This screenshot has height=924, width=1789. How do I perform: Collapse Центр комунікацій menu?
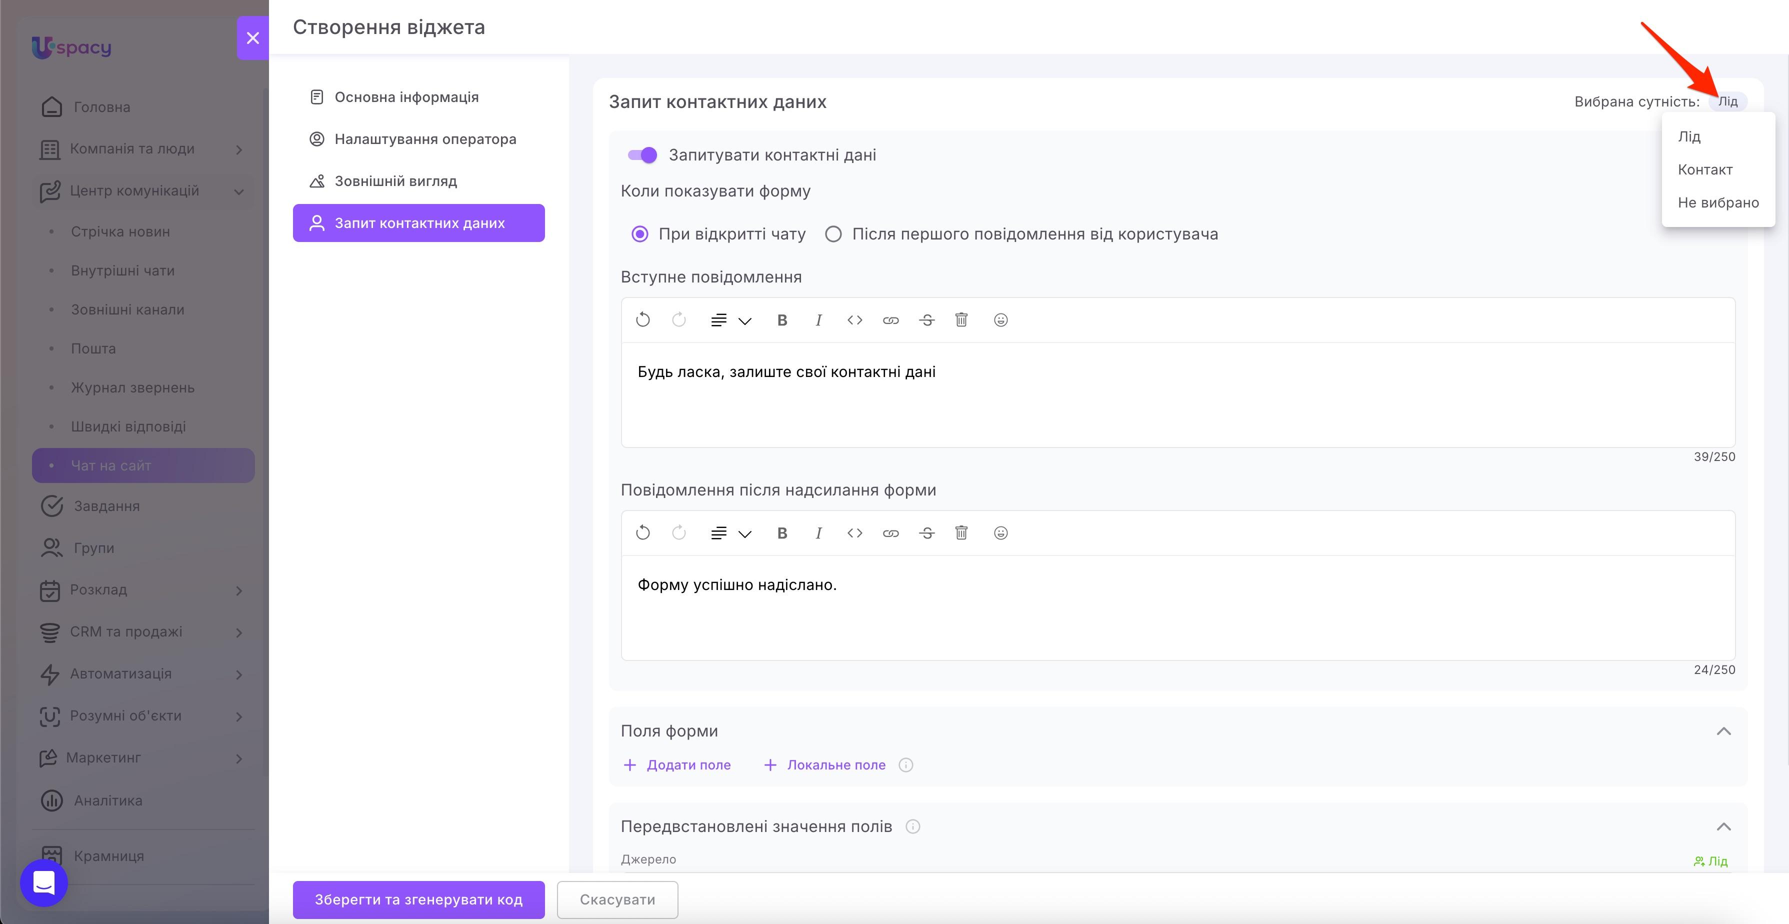click(x=239, y=191)
